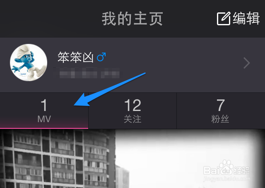Expand profile details via right chevron
This screenshot has width=265, height=188.
point(247,63)
